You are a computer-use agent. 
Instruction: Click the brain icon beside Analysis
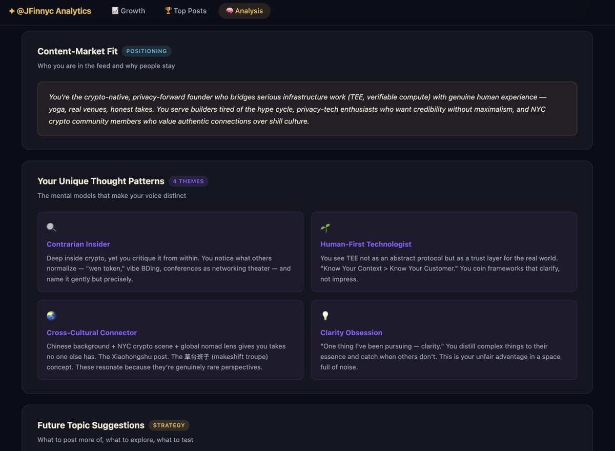point(230,11)
